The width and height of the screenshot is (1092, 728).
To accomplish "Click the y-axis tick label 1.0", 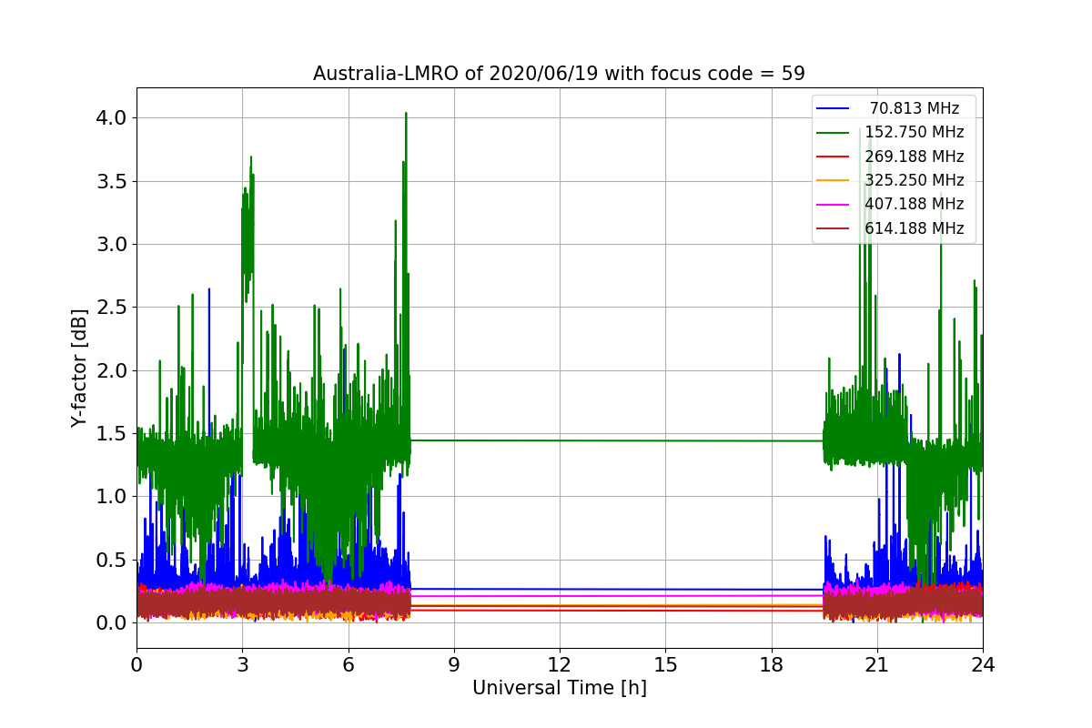I will (110, 497).
